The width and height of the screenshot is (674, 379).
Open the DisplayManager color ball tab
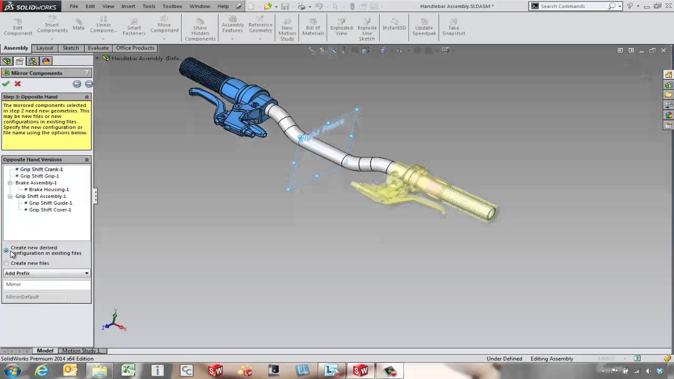46,61
